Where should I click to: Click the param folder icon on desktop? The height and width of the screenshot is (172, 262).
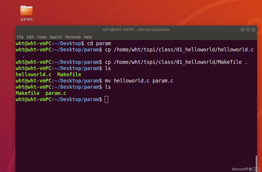26,11
